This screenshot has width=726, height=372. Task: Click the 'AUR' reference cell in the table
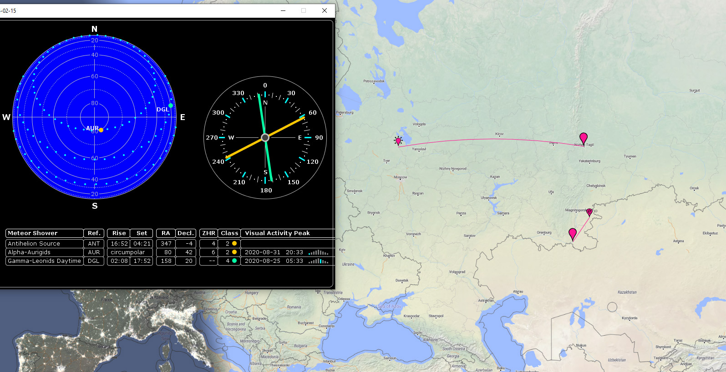(x=94, y=252)
